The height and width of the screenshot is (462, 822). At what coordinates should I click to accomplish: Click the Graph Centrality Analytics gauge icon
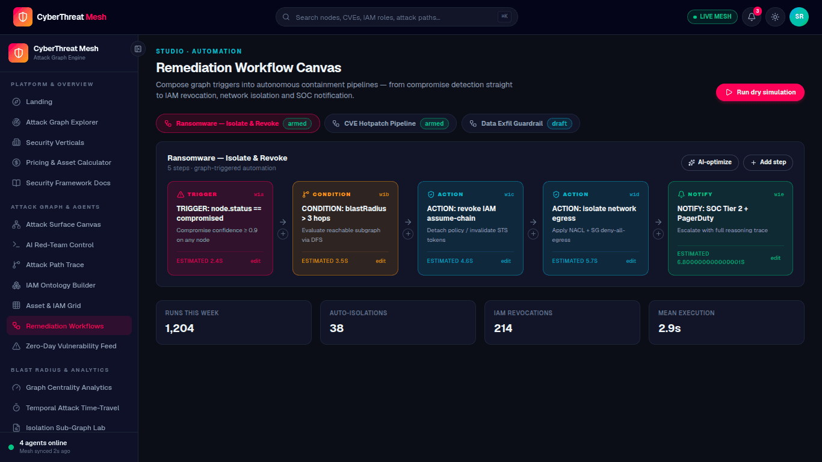pyautogui.click(x=16, y=387)
